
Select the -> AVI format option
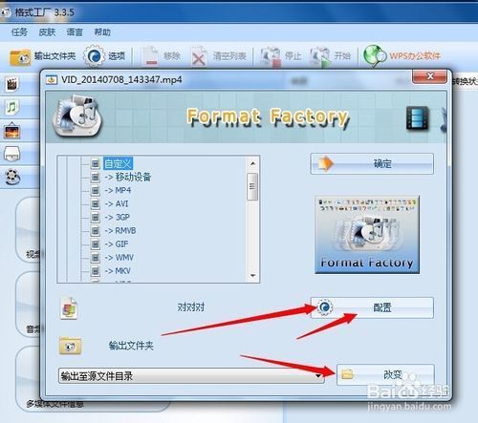coord(117,203)
